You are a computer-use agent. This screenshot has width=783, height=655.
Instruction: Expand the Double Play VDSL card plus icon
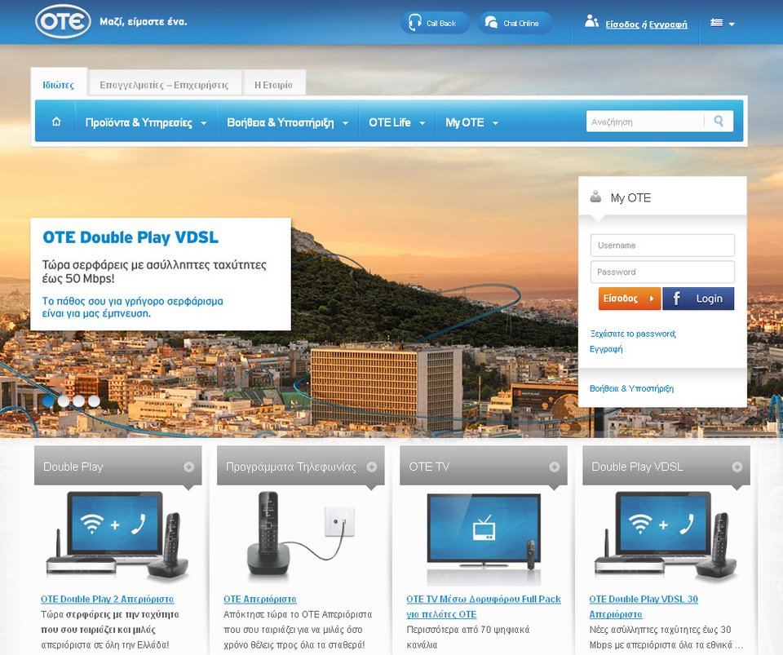point(737,467)
